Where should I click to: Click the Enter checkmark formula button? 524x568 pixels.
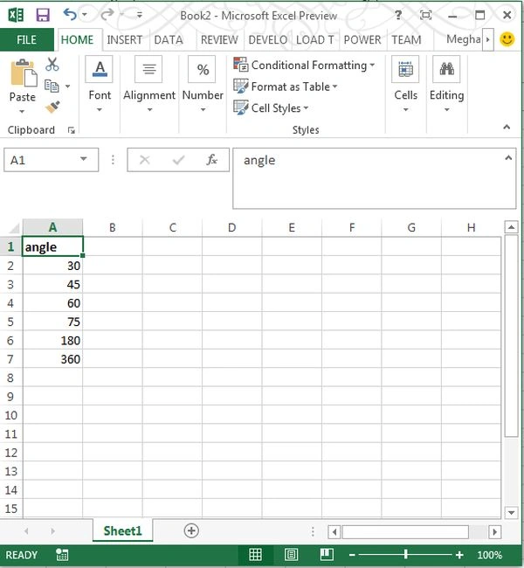[x=178, y=160]
